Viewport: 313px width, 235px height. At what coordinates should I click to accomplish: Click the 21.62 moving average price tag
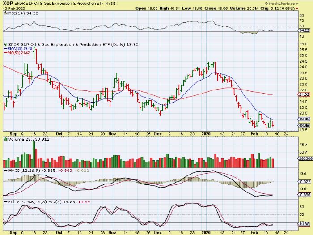304,95
